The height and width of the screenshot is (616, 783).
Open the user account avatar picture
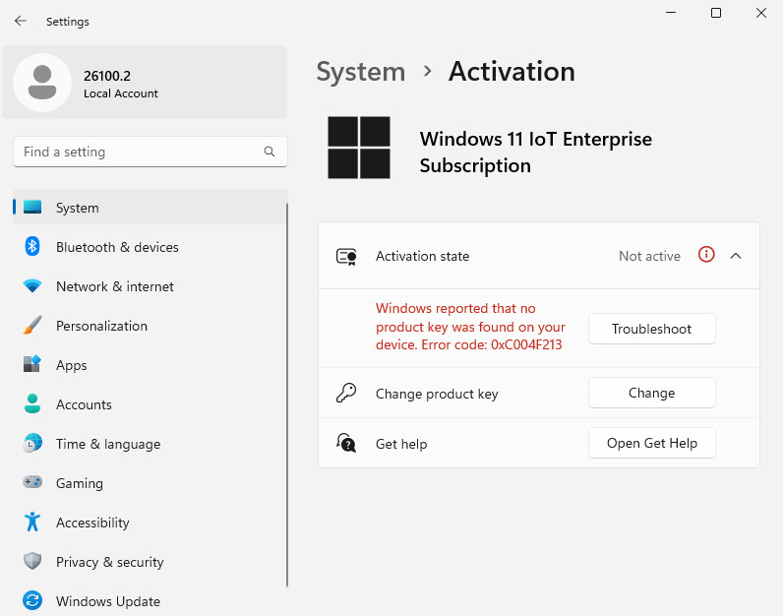[x=42, y=83]
